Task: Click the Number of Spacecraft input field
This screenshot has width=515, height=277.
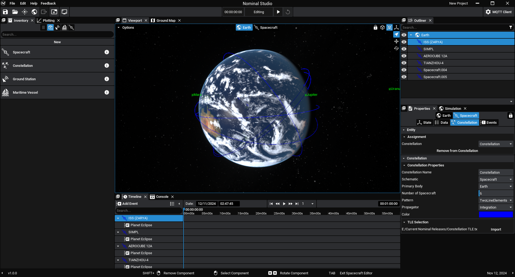Action: click(496, 193)
